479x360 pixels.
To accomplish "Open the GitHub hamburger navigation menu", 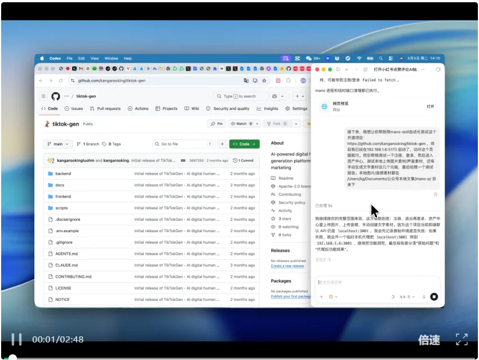I will [x=43, y=96].
